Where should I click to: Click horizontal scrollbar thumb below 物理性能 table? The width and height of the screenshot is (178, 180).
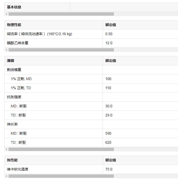pos(61,50)
